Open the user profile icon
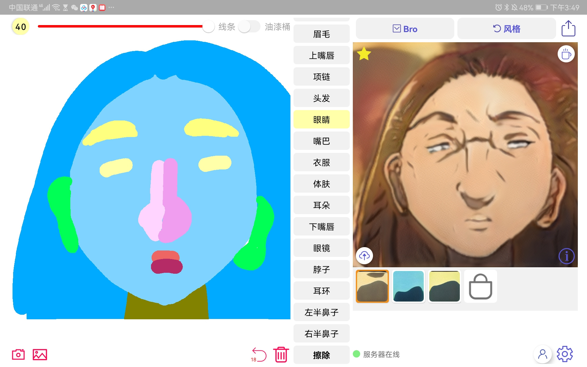The height and width of the screenshot is (367, 587). pyautogui.click(x=543, y=354)
